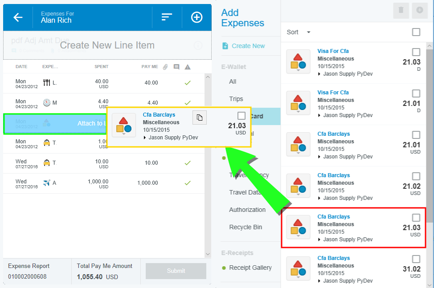
Task: Click the Submit button
Action: click(x=176, y=271)
